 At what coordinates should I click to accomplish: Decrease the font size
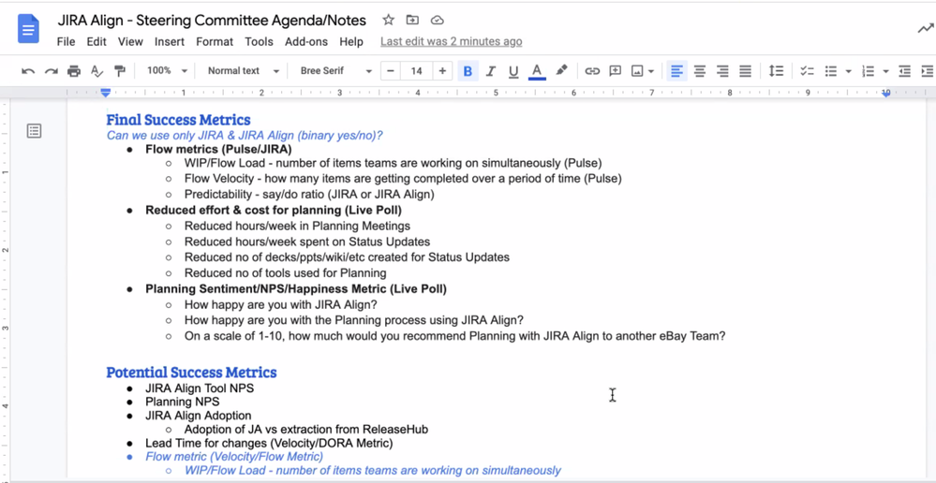[x=391, y=71]
